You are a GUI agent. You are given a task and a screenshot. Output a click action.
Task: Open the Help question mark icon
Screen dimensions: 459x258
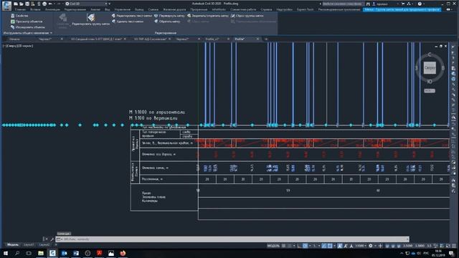pos(420,4)
